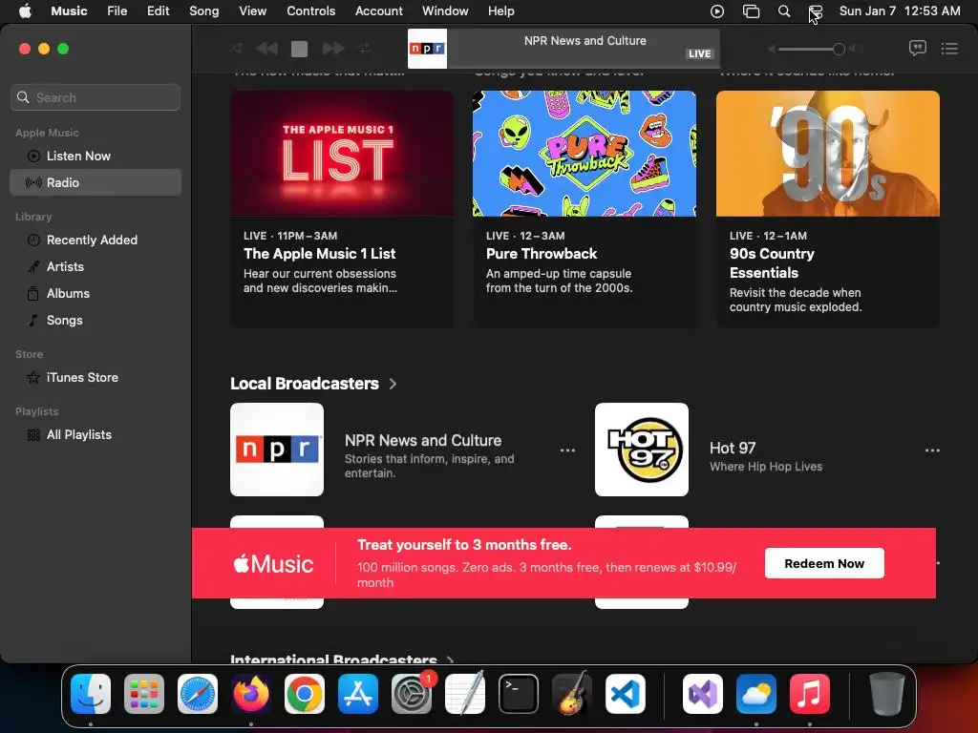Open the Account menu
Screen dimensions: 978x733
point(378,11)
